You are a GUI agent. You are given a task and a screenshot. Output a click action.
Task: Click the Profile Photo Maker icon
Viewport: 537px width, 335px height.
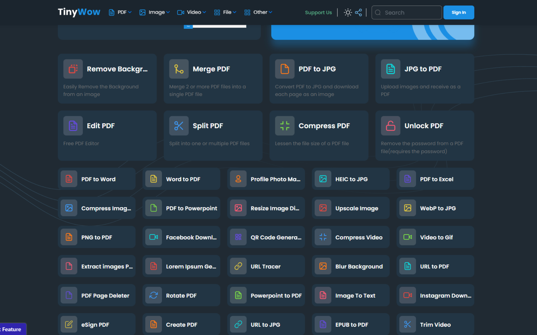pyautogui.click(x=238, y=179)
